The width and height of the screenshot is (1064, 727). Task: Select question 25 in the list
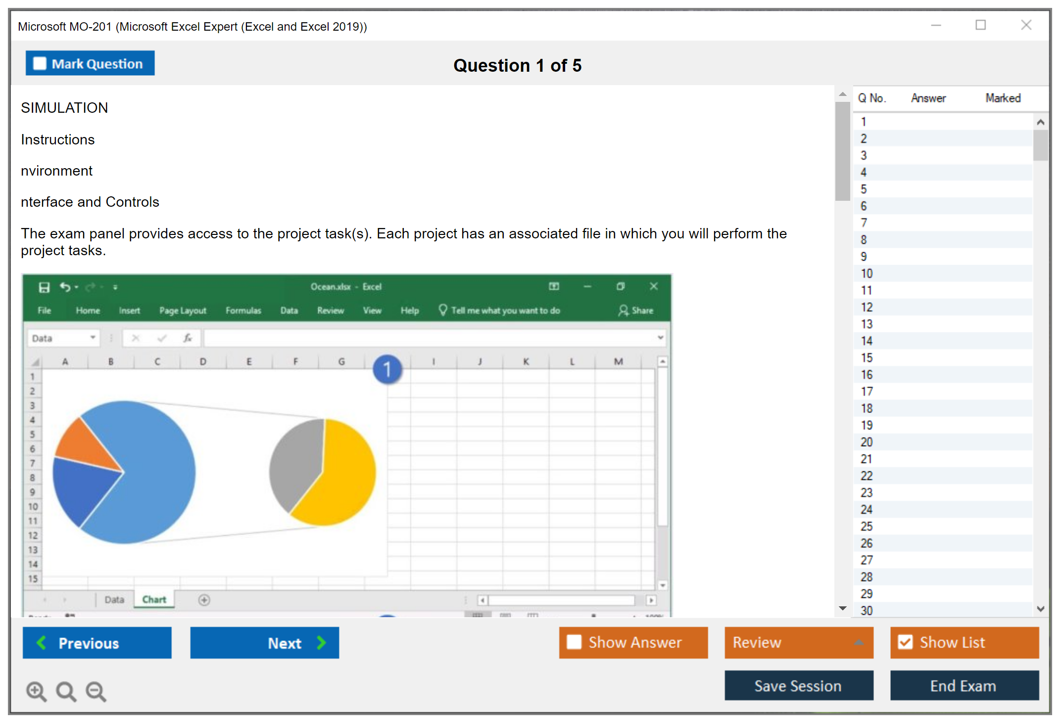(x=866, y=526)
